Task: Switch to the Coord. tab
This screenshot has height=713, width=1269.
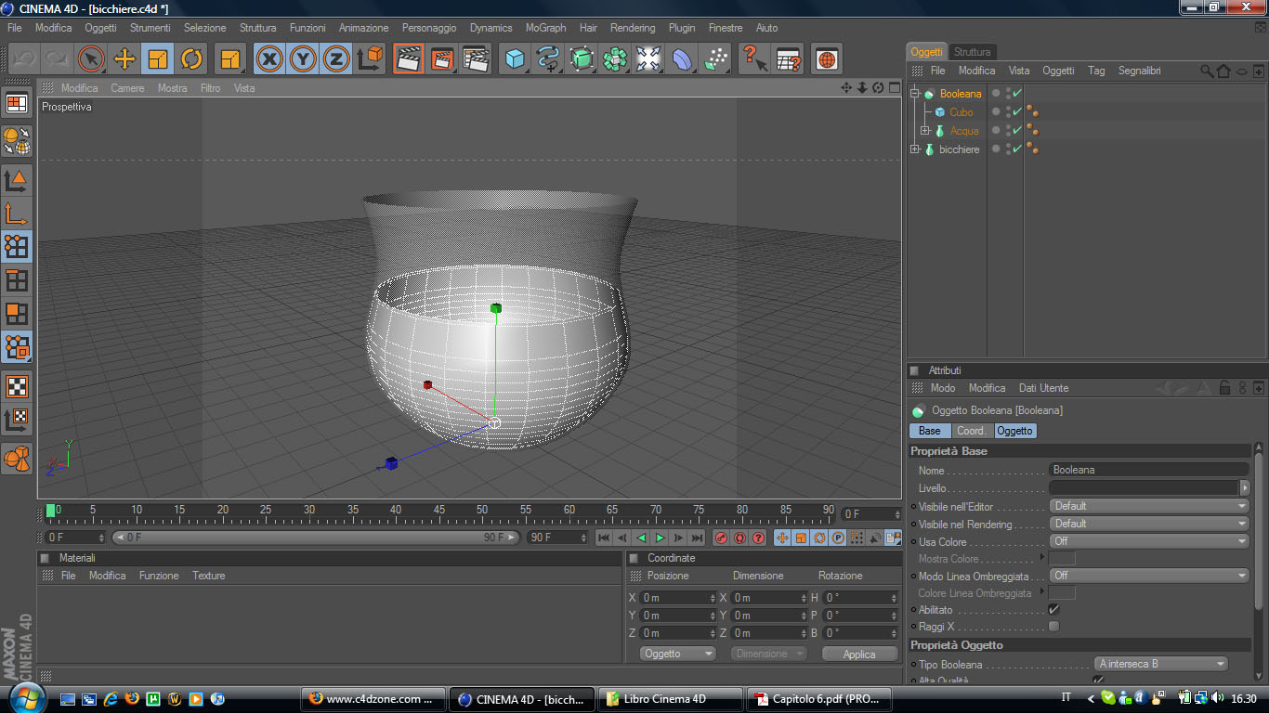Action: (x=972, y=431)
